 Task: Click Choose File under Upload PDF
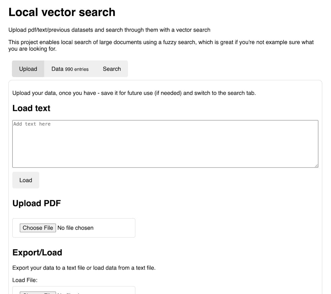[38, 228]
